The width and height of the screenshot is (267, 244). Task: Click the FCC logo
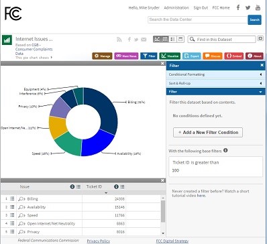click(x=13, y=13)
